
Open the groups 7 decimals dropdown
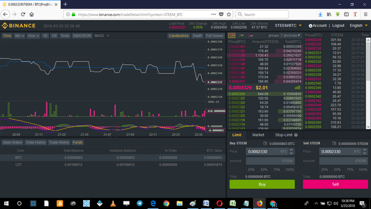290,35
